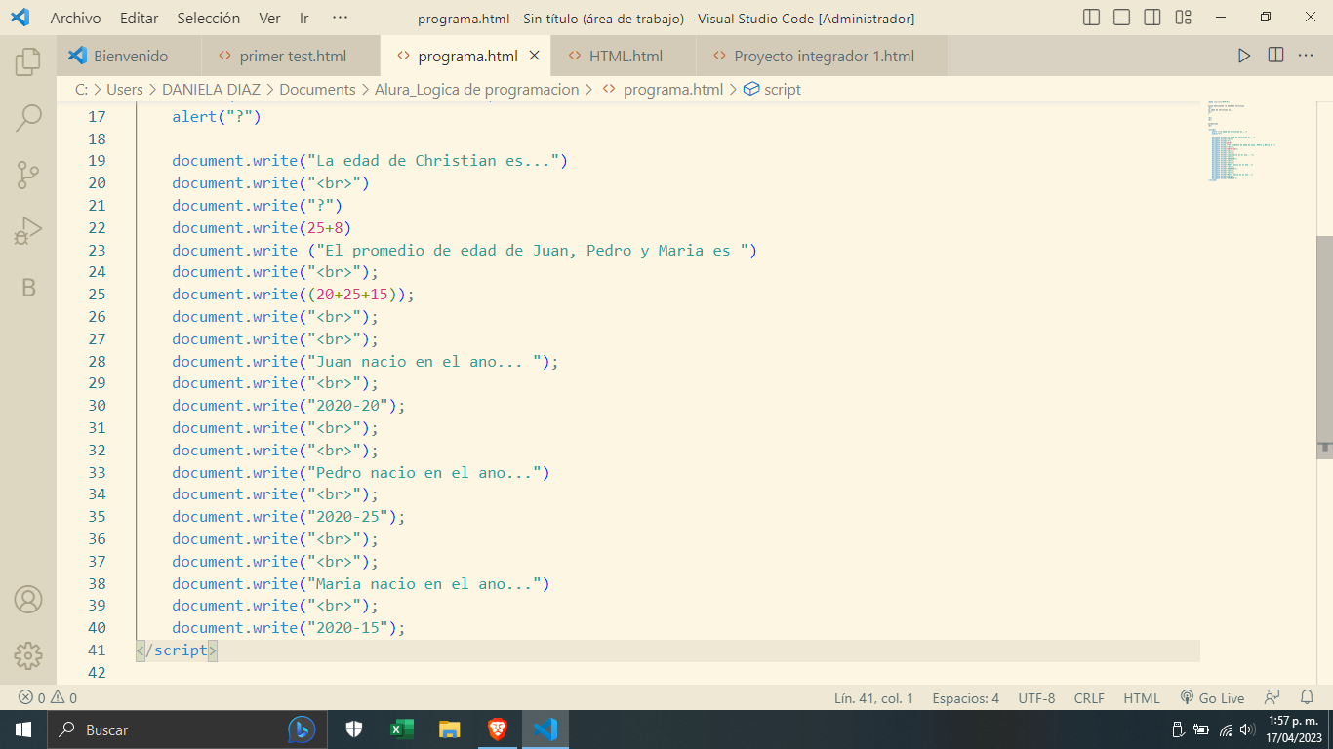Start Go Live server

tap(1212, 698)
